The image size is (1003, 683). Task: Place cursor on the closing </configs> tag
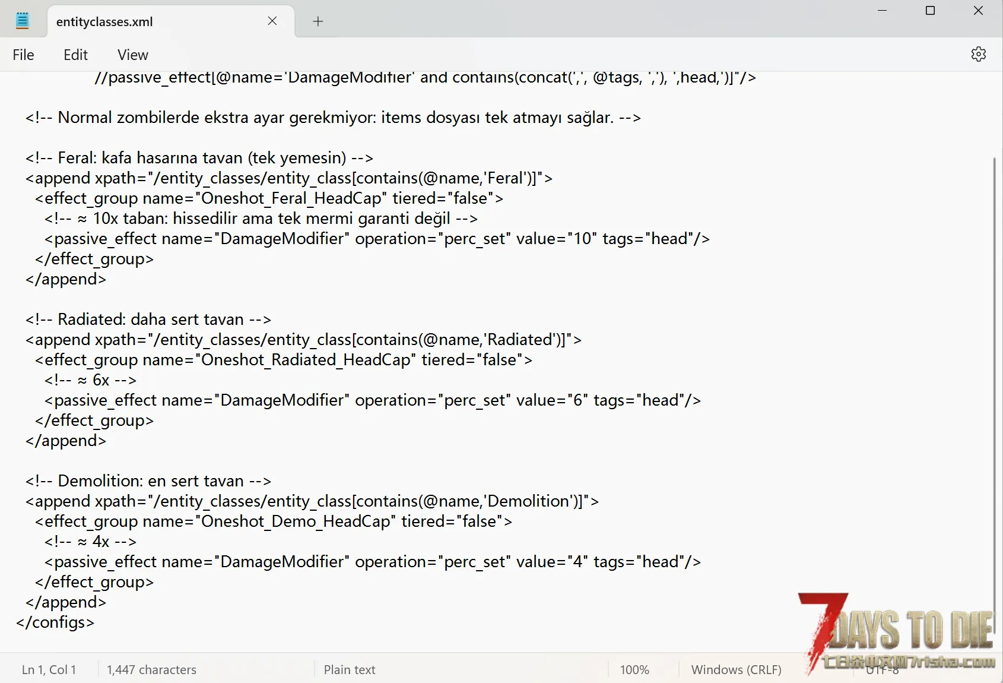(x=55, y=622)
